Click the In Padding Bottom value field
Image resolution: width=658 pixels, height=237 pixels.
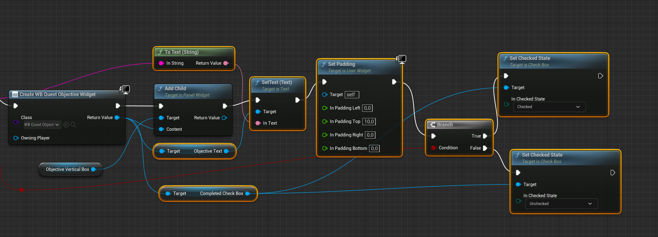click(x=374, y=148)
